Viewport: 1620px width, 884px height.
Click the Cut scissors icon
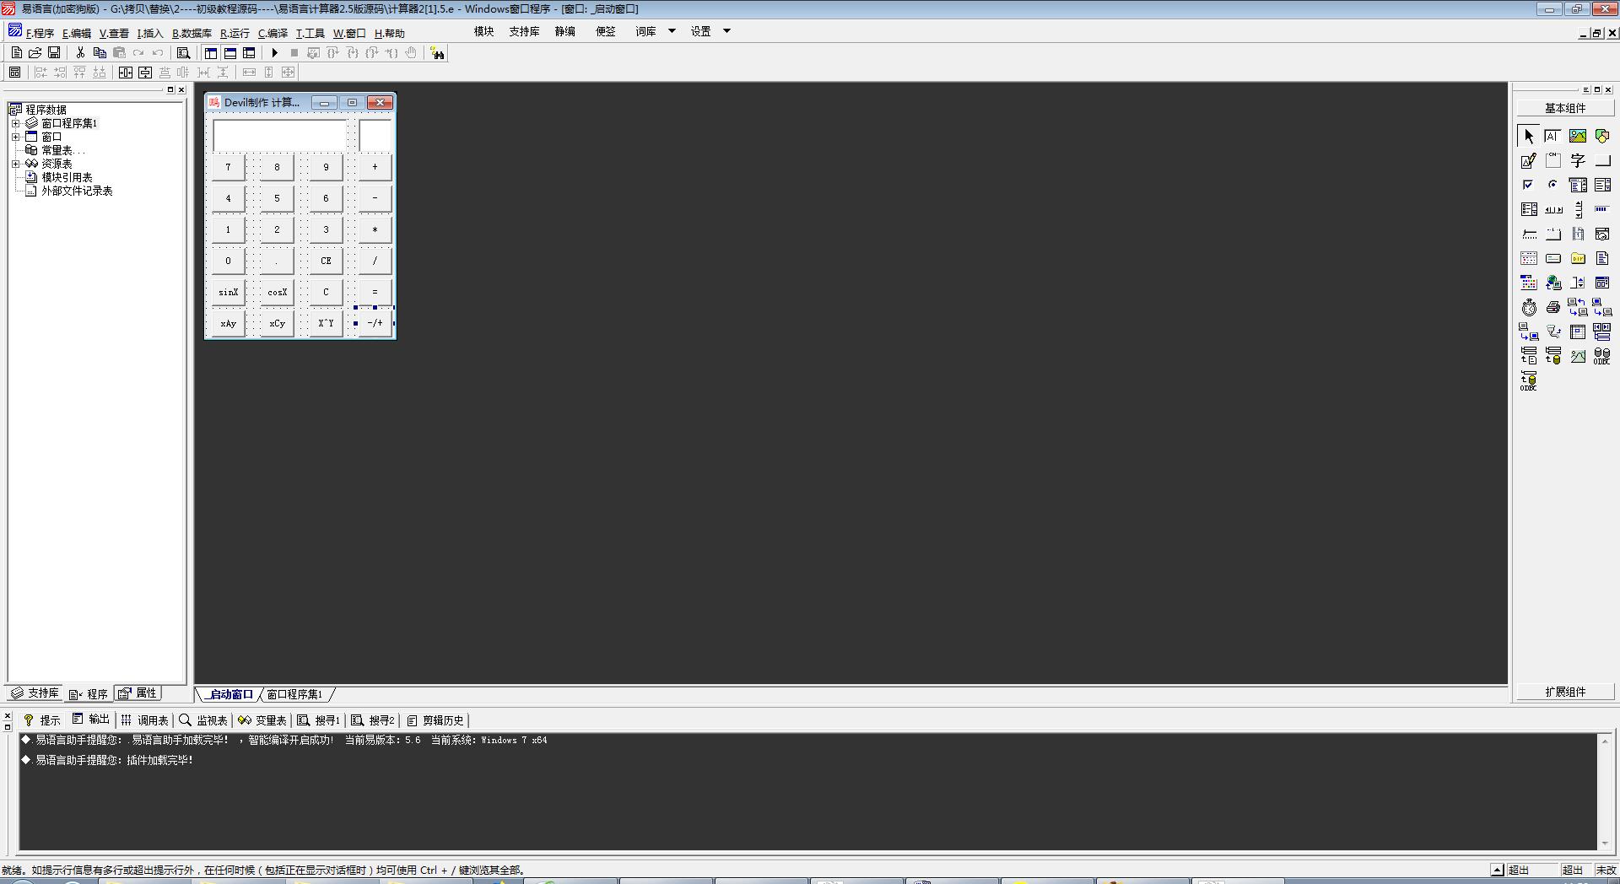[80, 52]
